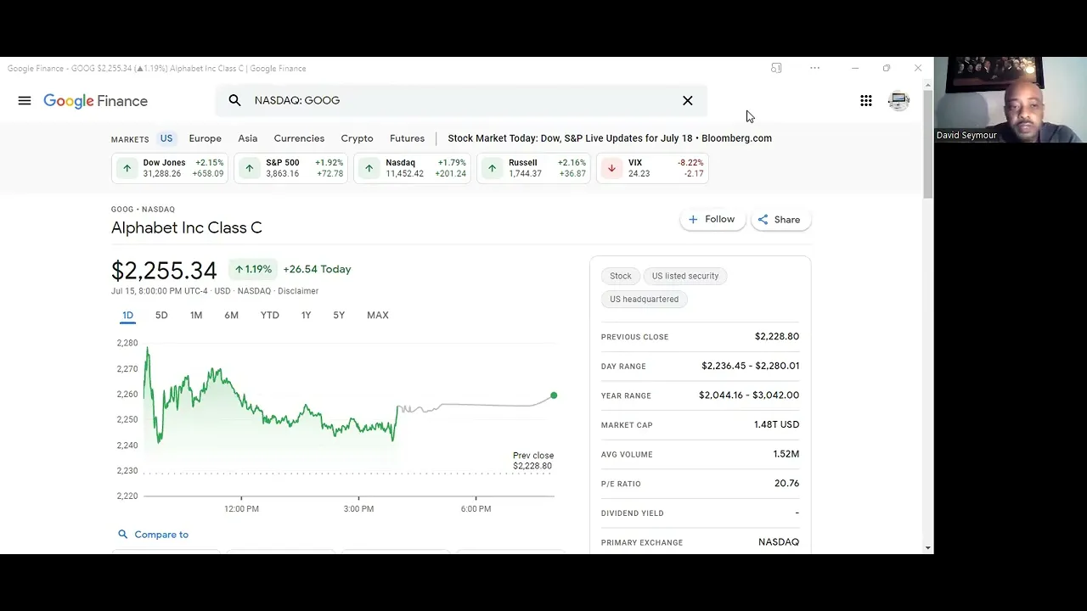
Task: Click the $2,255.34 price
Action: tap(164, 271)
